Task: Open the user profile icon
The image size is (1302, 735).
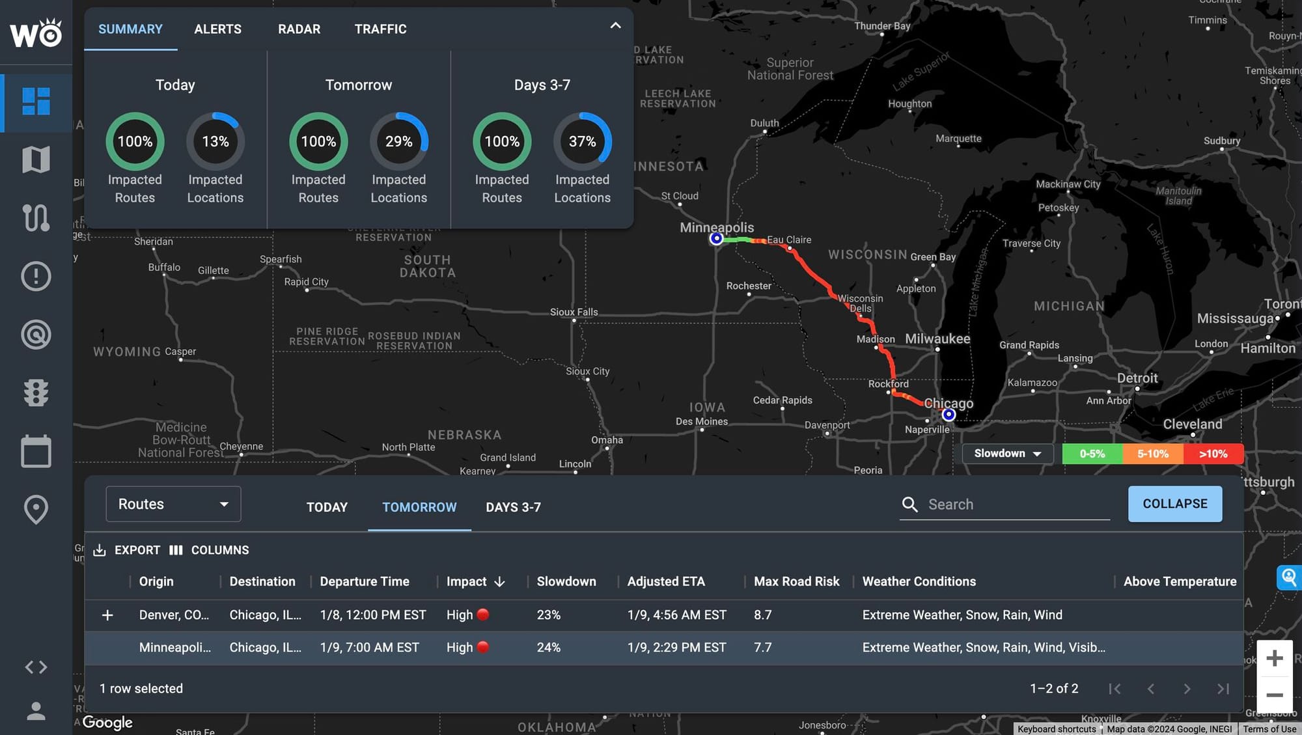Action: 36,711
